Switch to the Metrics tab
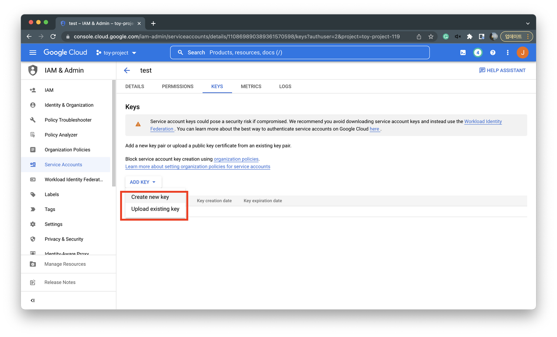 point(251,87)
